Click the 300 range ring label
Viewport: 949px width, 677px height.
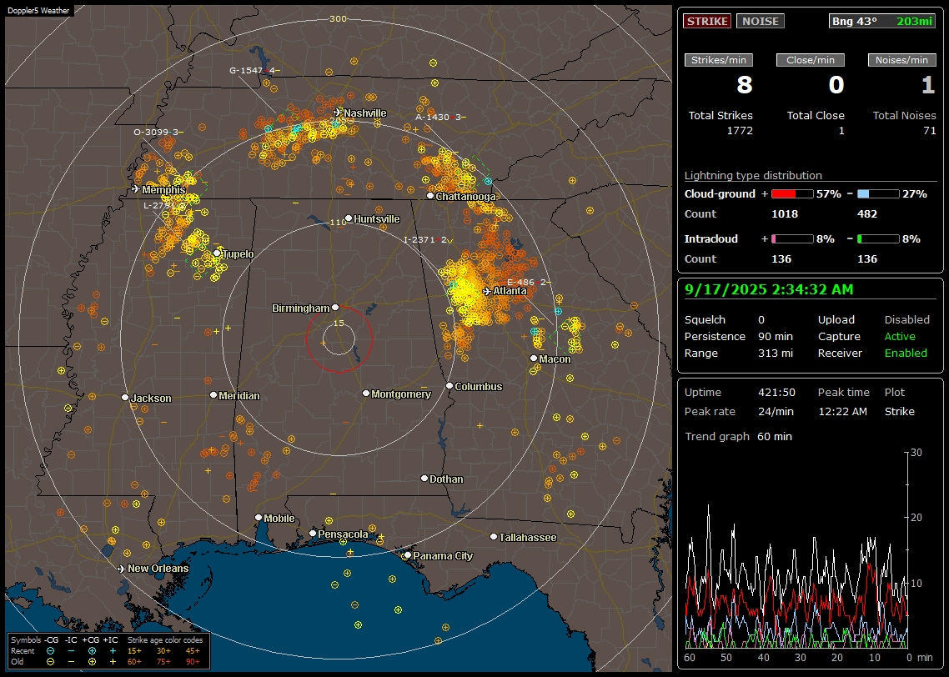pyautogui.click(x=338, y=18)
